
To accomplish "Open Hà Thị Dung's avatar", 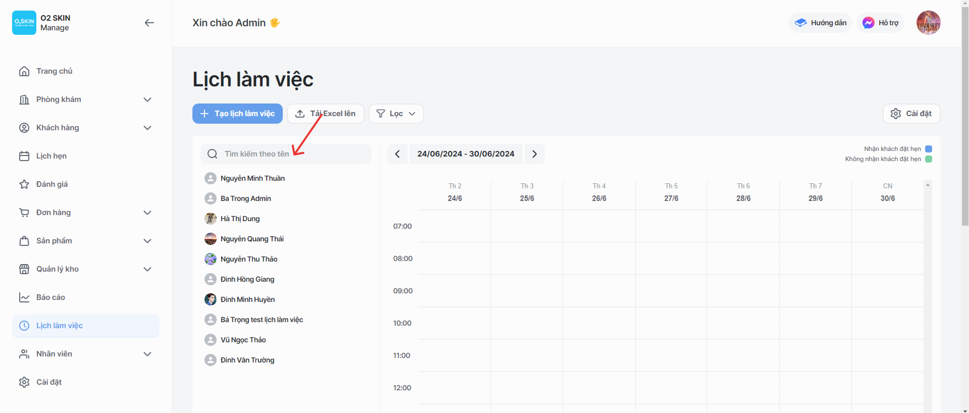I will coord(210,219).
